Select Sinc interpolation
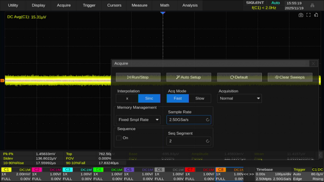Viewport: 324px width, 182px height. pyautogui.click(x=149, y=98)
